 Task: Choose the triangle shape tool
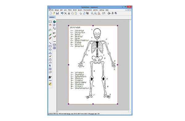coord(50,53)
